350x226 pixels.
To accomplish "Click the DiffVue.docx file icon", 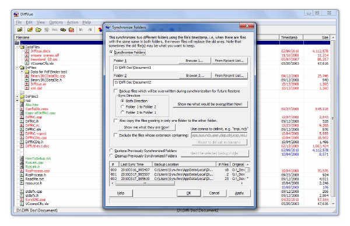I will pyautogui.click(x=27, y=51).
